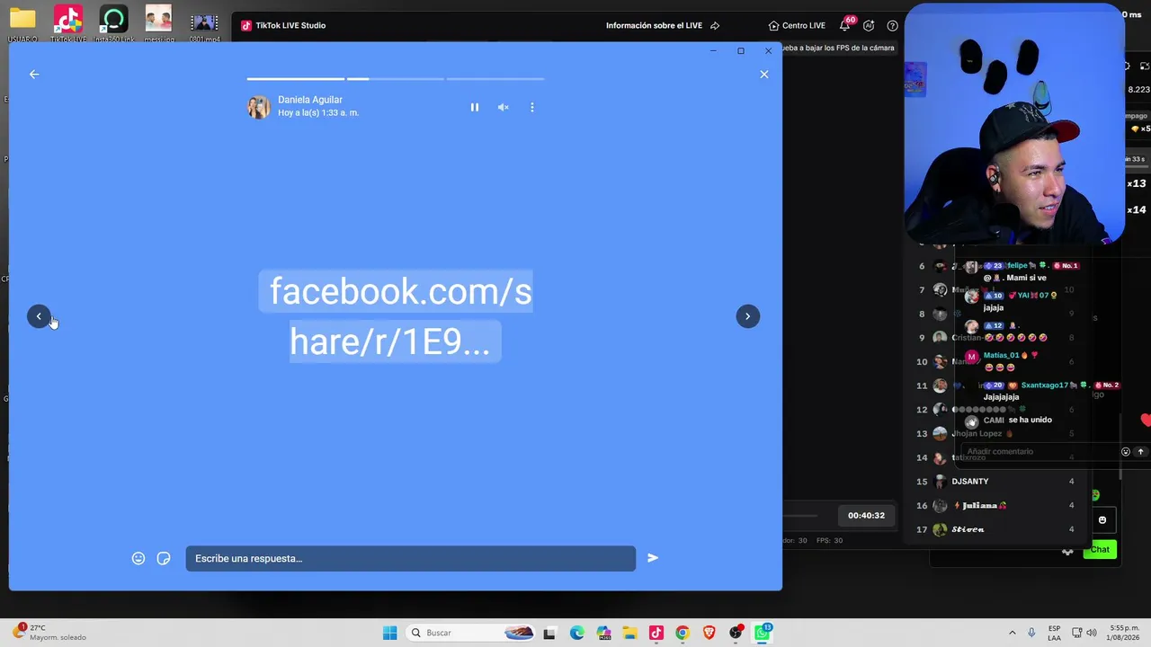Open emoji picker in the comment field

point(1125,452)
